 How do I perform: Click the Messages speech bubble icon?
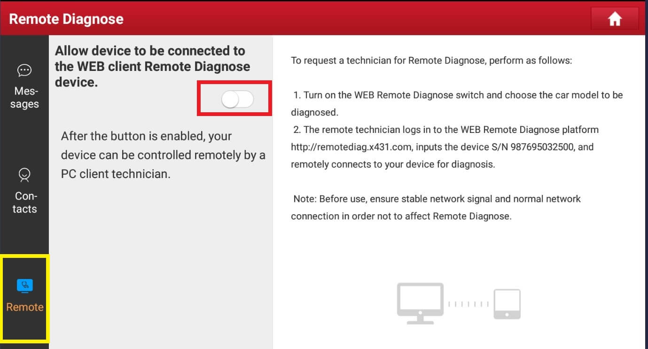tap(24, 70)
